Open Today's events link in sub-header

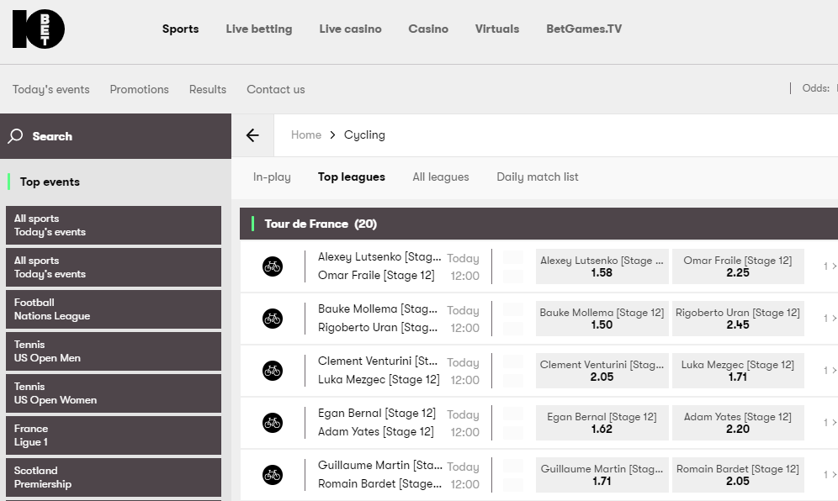pos(51,89)
